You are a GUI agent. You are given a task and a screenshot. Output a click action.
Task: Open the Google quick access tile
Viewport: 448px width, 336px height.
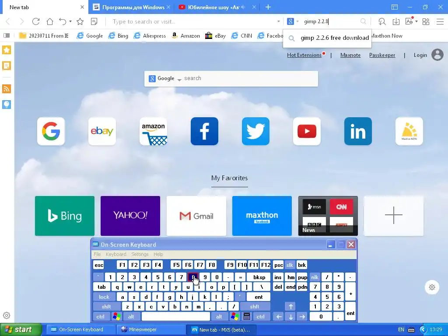[51, 131]
